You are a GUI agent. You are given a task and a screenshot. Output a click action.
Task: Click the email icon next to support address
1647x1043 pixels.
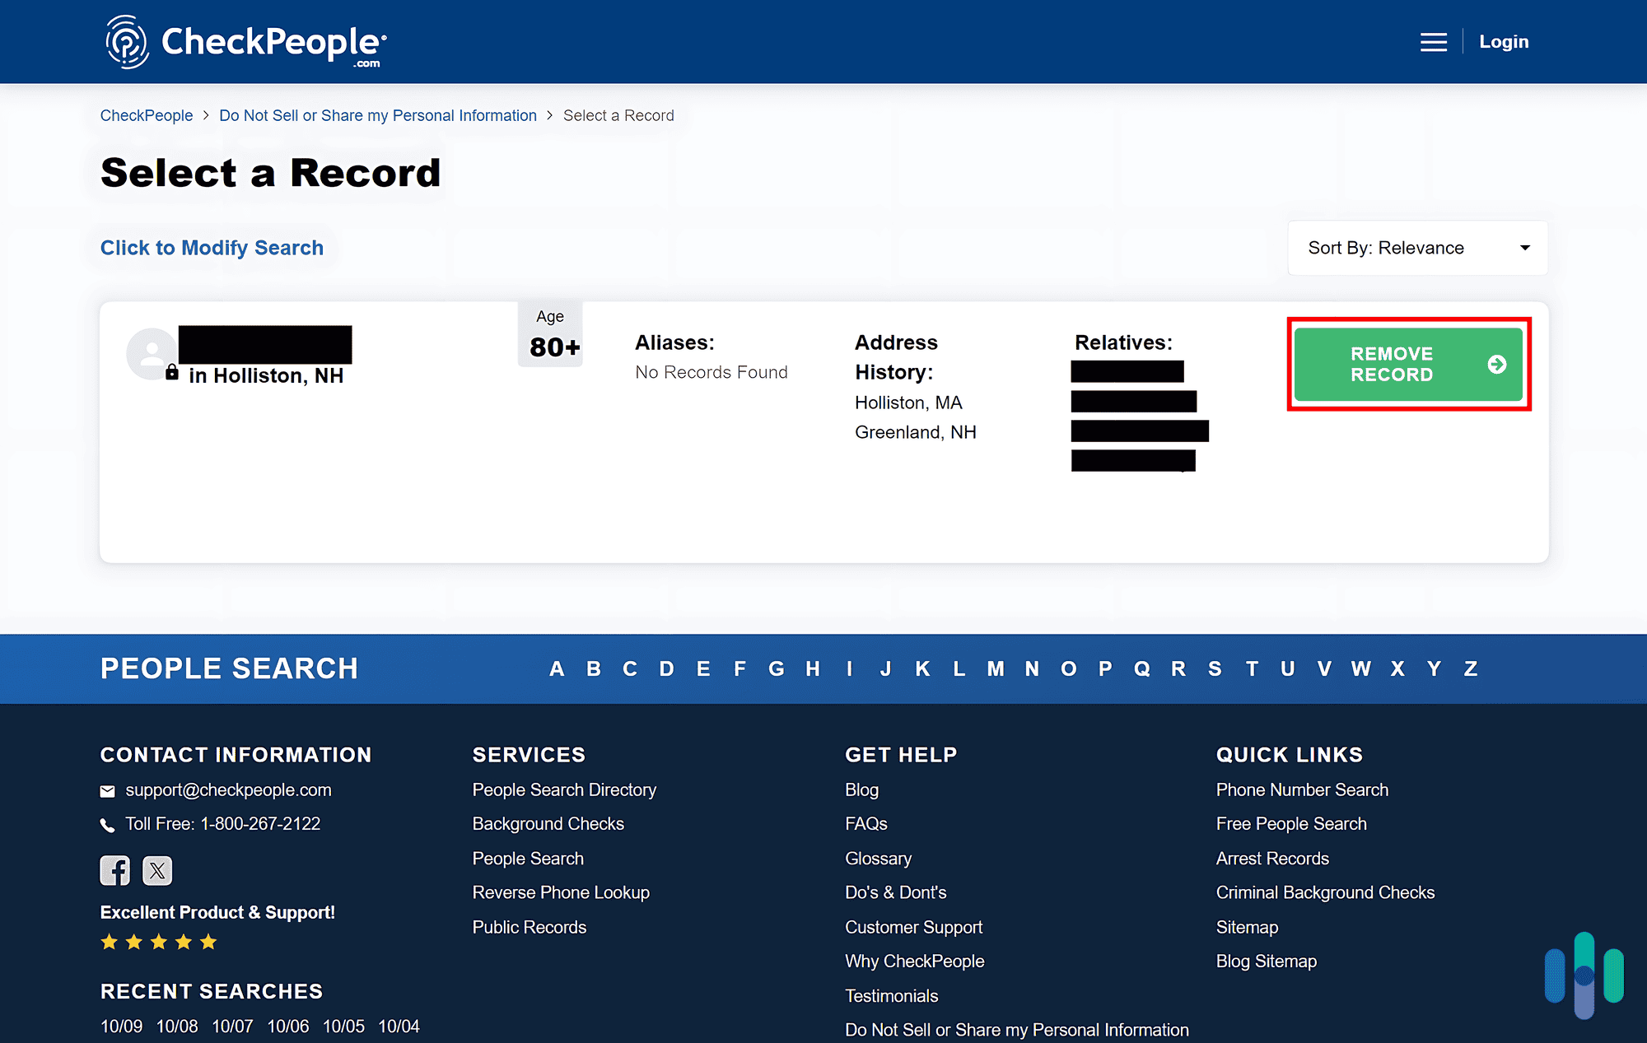(x=110, y=791)
